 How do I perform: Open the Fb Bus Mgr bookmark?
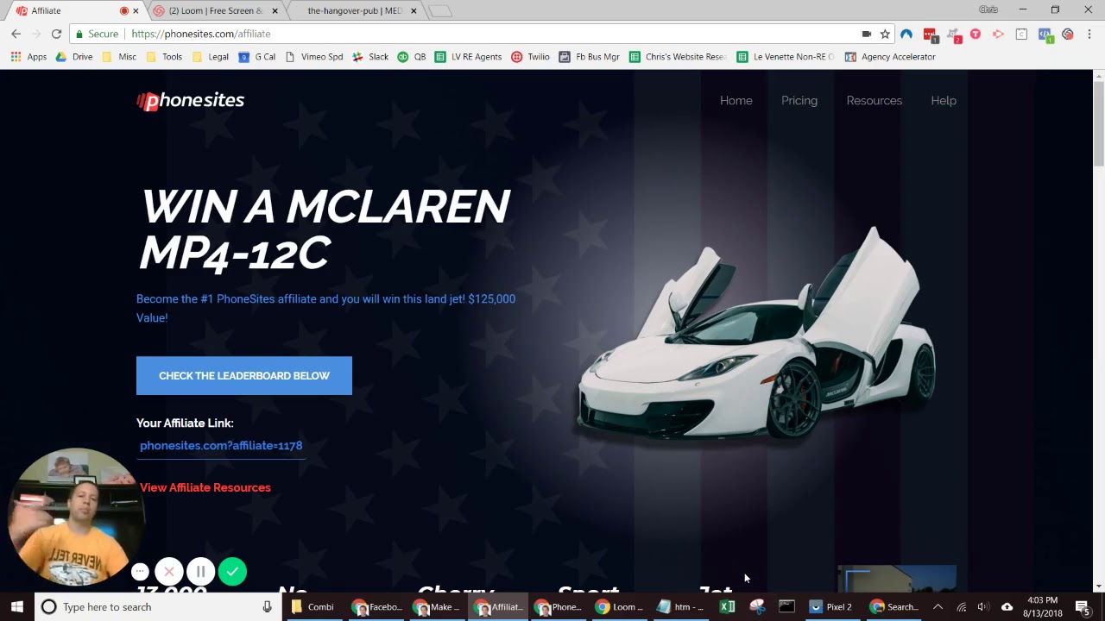(x=589, y=57)
